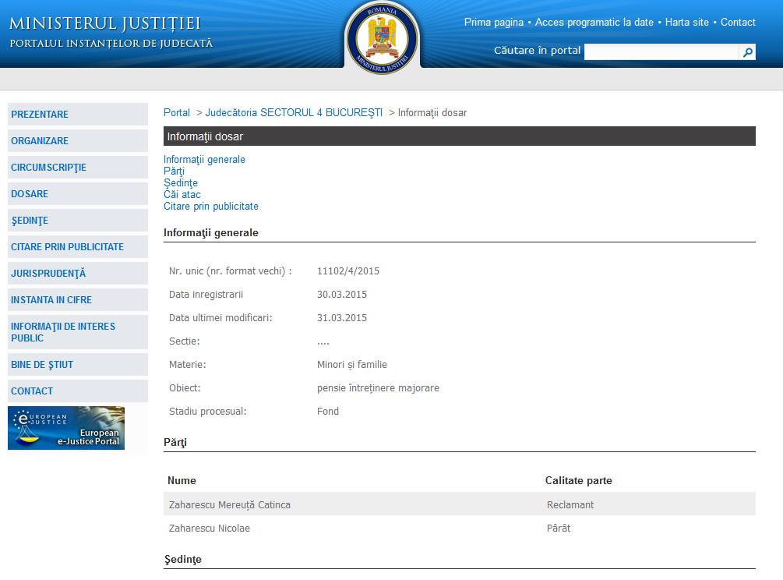The width and height of the screenshot is (783, 580).
Task: Open Judecătoria SECTORUL 4 BUCUREŞTI breadcrumb
Action: pyautogui.click(x=294, y=113)
